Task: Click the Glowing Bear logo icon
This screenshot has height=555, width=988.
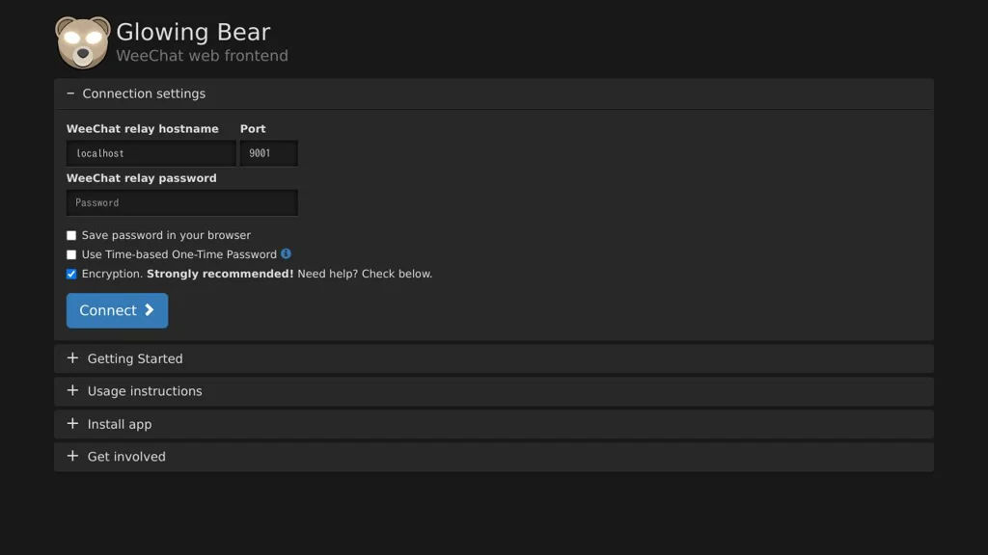Action: click(82, 42)
